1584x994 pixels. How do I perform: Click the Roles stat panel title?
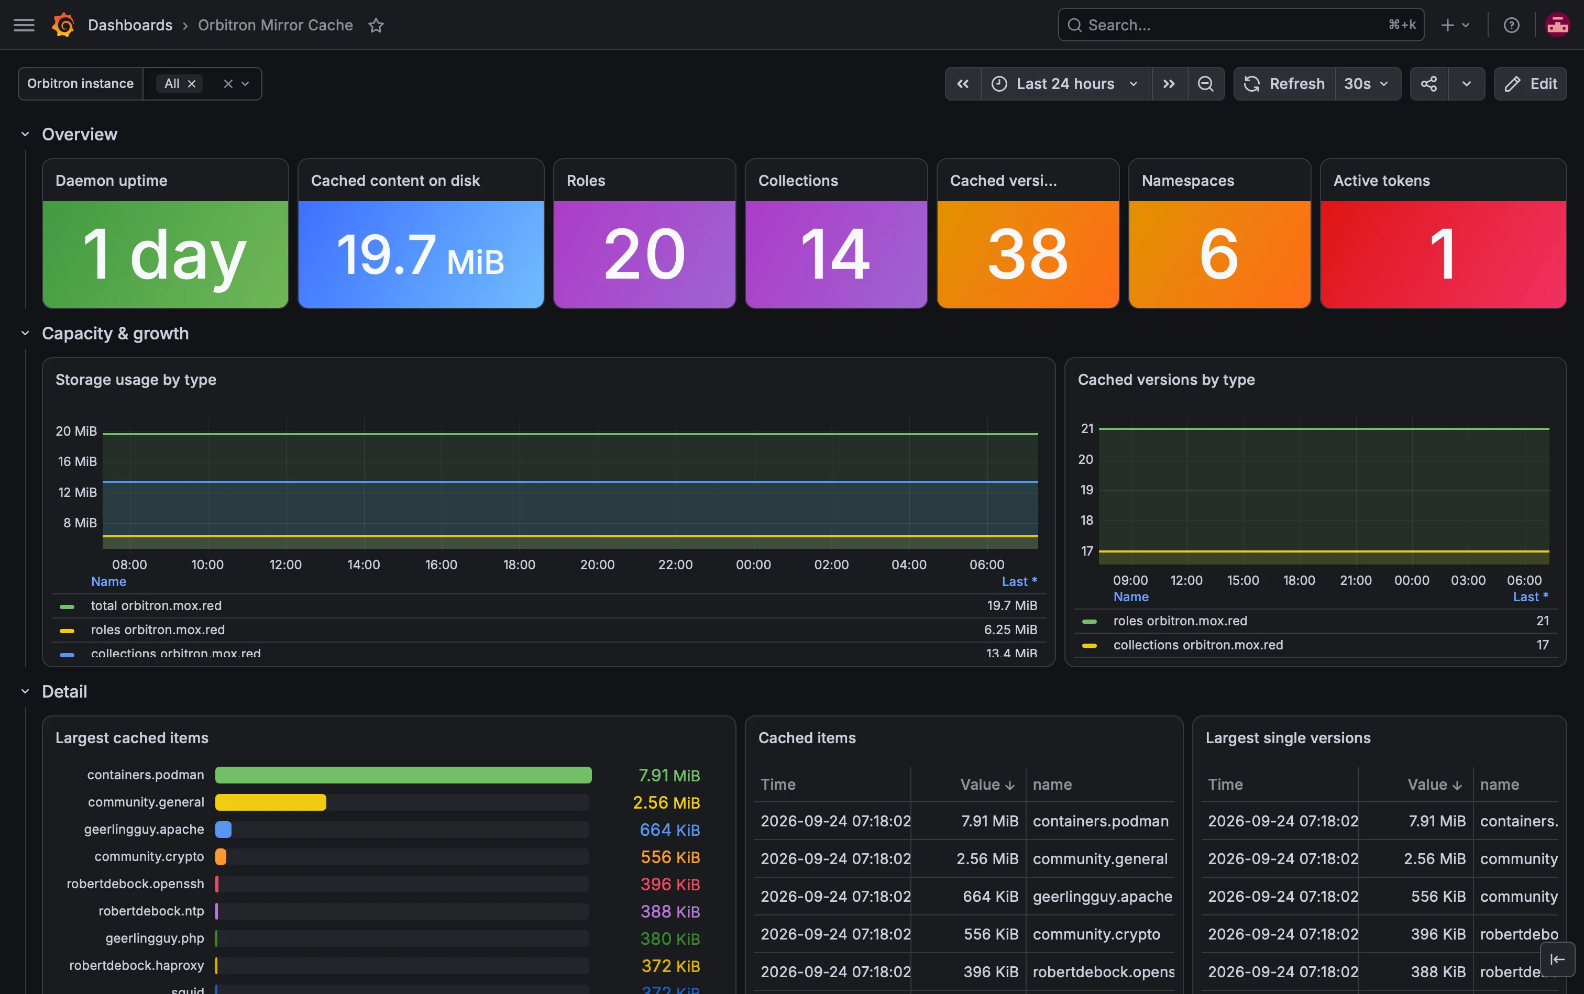(x=586, y=181)
